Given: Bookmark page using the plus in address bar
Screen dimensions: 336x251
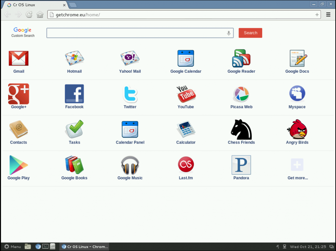Looking at the screenshot, I should [317, 14].
